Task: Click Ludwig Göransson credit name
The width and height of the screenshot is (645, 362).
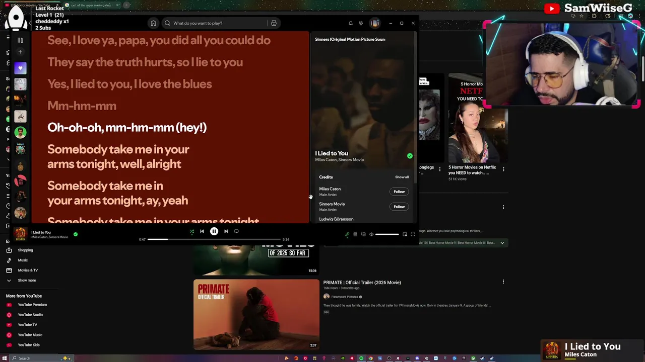Action: point(336,219)
